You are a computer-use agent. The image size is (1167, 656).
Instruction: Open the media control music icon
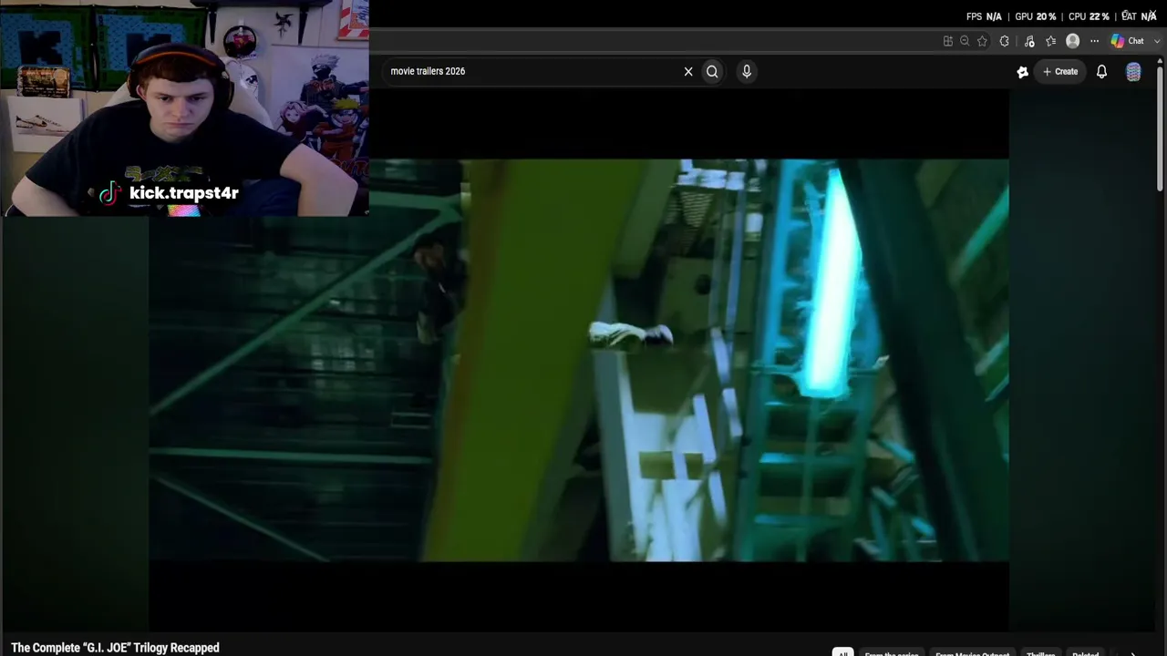(x=1029, y=41)
